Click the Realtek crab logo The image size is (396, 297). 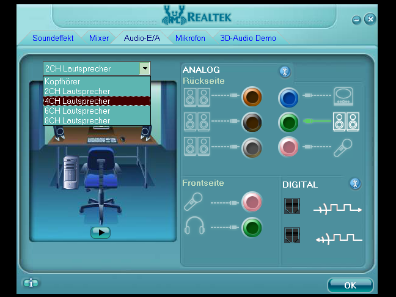point(174,16)
